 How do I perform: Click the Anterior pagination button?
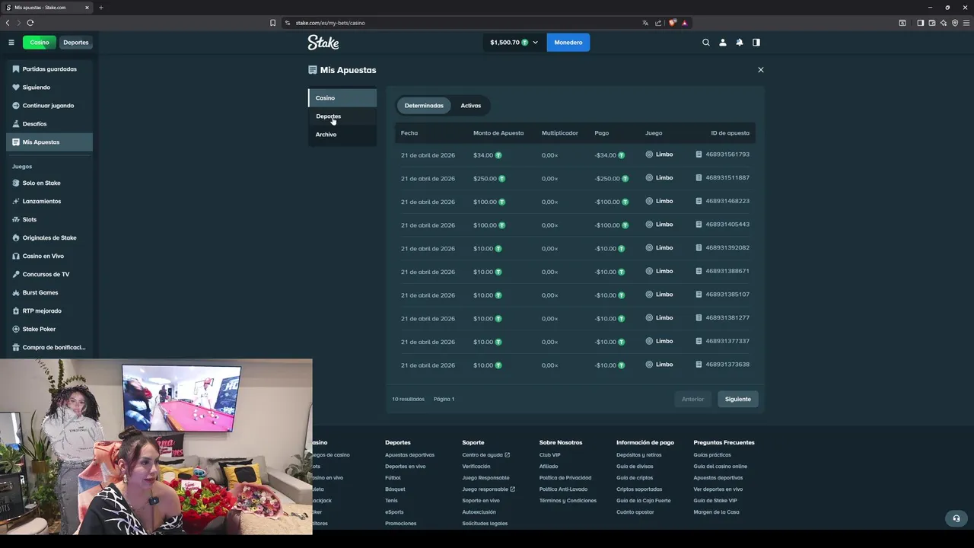692,399
